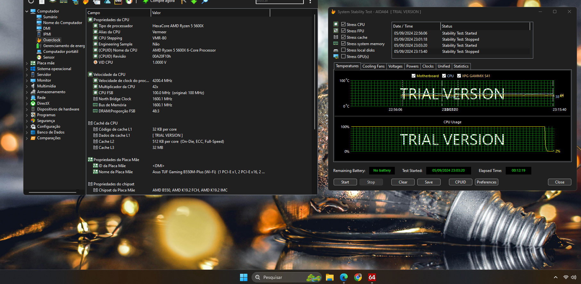581x284 pixels.
Task: Open Preferences in Stability Test
Action: click(486, 182)
